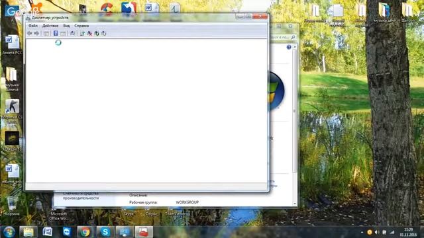424x238 pixels.
Task: Click the Рабочая группа label
Action: pos(143,202)
